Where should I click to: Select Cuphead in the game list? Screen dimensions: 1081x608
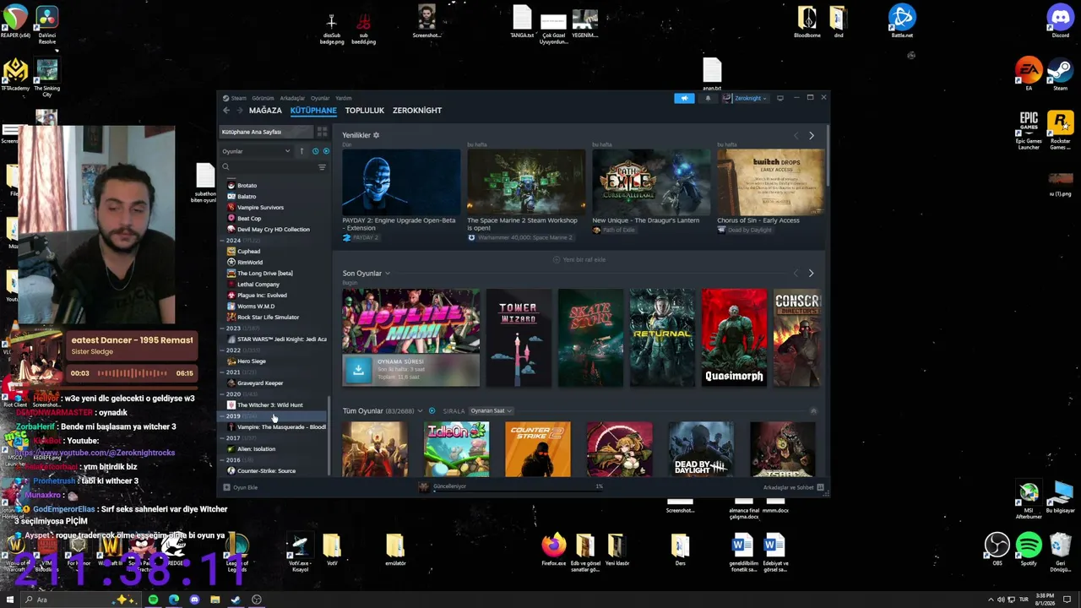pyautogui.click(x=248, y=252)
